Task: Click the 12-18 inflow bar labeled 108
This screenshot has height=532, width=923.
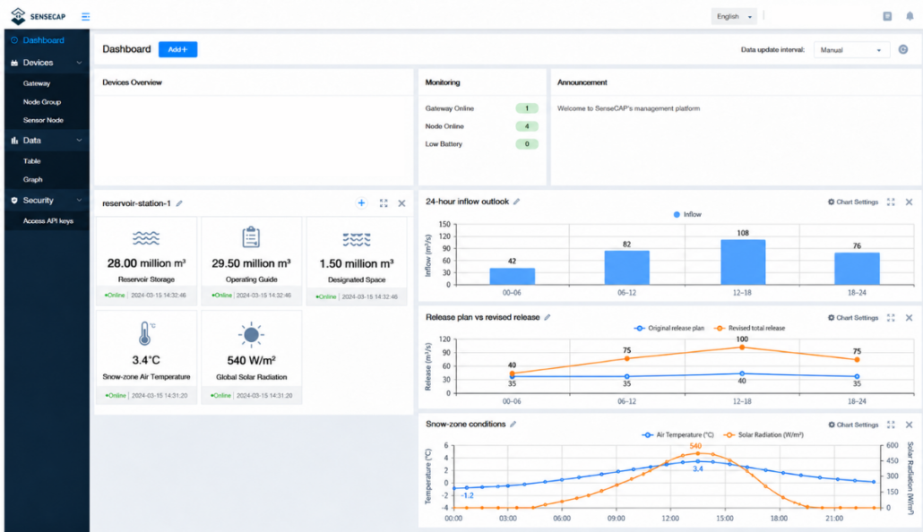Action: point(743,262)
